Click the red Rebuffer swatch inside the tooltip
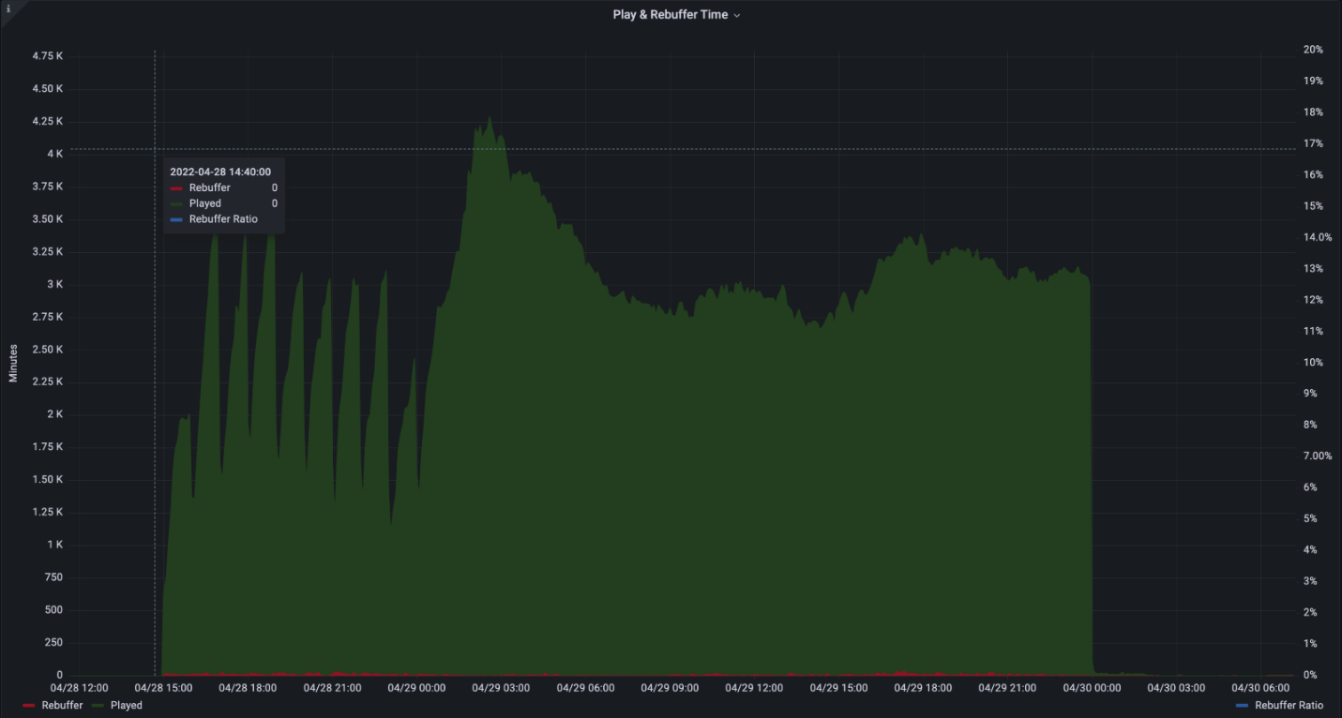The width and height of the screenshot is (1342, 718). pos(176,187)
